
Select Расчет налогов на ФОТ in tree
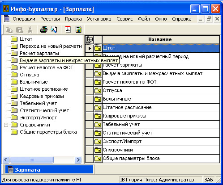tap(47, 67)
